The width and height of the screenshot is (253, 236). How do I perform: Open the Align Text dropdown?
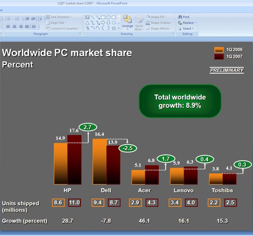coord(57,23)
